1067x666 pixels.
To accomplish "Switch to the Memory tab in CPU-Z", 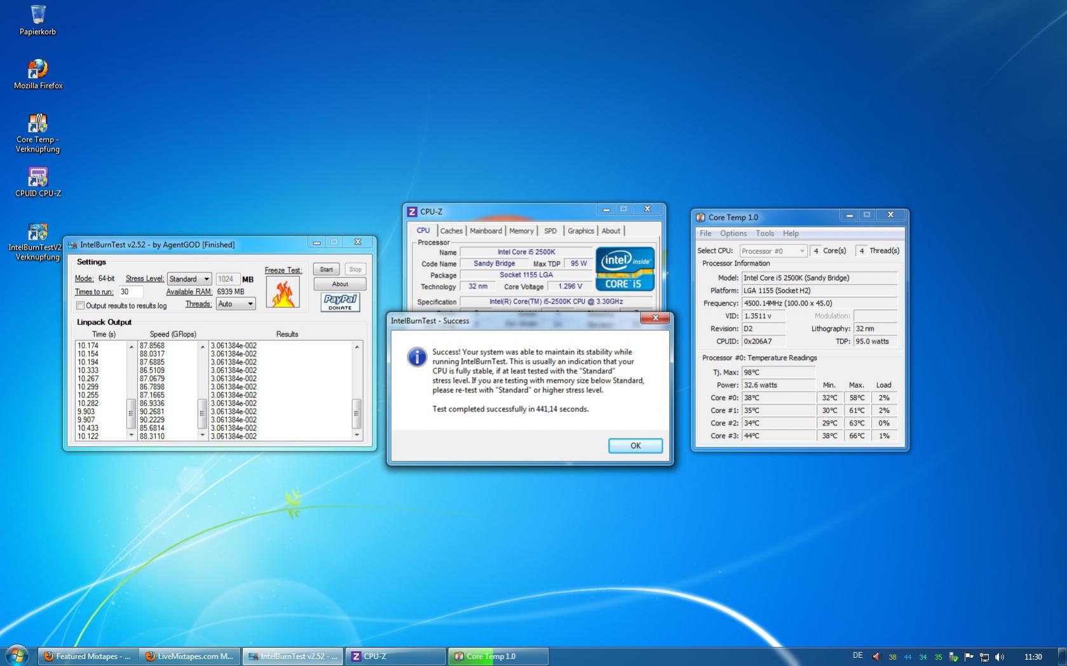I will 521,231.
